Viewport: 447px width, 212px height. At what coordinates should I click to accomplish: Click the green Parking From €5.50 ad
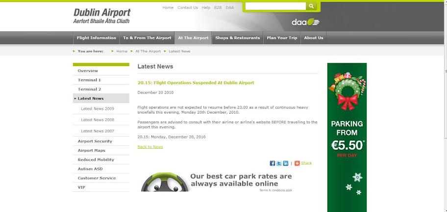[347, 138]
